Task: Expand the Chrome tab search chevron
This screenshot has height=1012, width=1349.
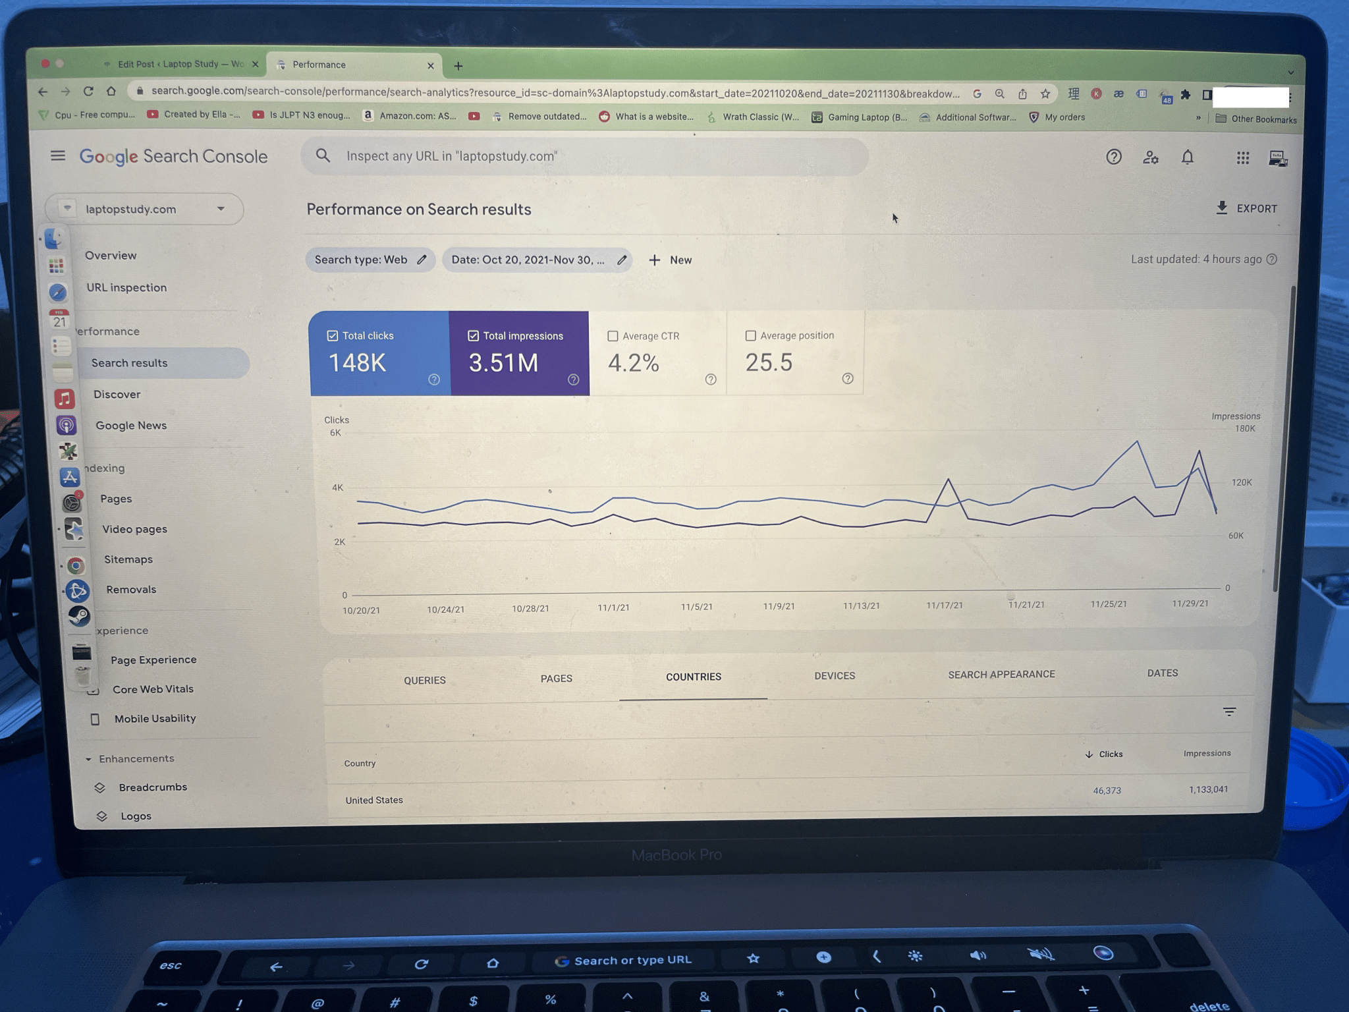Action: pyautogui.click(x=1290, y=72)
